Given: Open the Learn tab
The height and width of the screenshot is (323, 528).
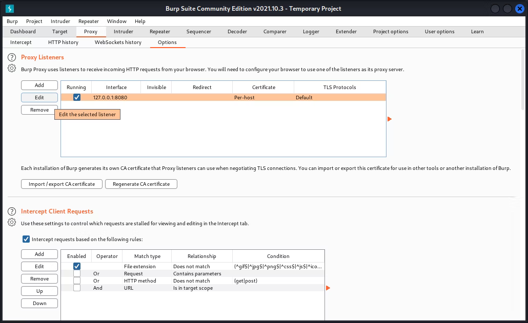Looking at the screenshot, I should tap(477, 32).
